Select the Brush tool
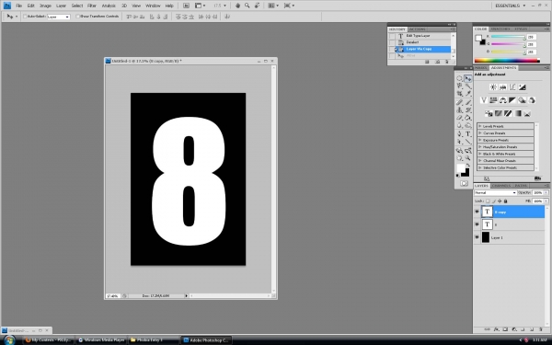The width and height of the screenshot is (552, 345). (468, 102)
